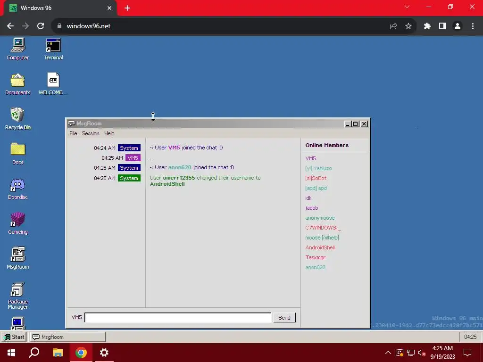This screenshot has width=483, height=362.
Task: Select idk in Online Members list
Action: click(308, 198)
